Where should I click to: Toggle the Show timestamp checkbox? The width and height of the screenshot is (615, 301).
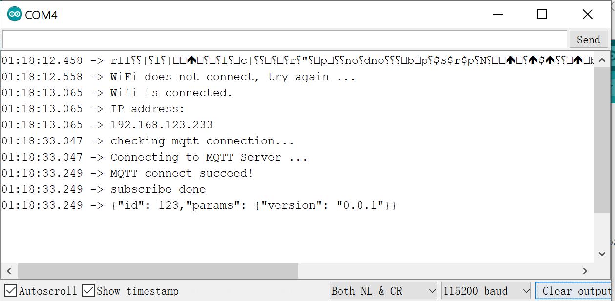pos(88,290)
